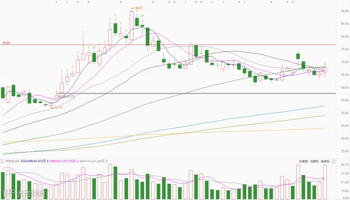
Task: Click 加指标 to add an indicator
Action: click(x=314, y=161)
